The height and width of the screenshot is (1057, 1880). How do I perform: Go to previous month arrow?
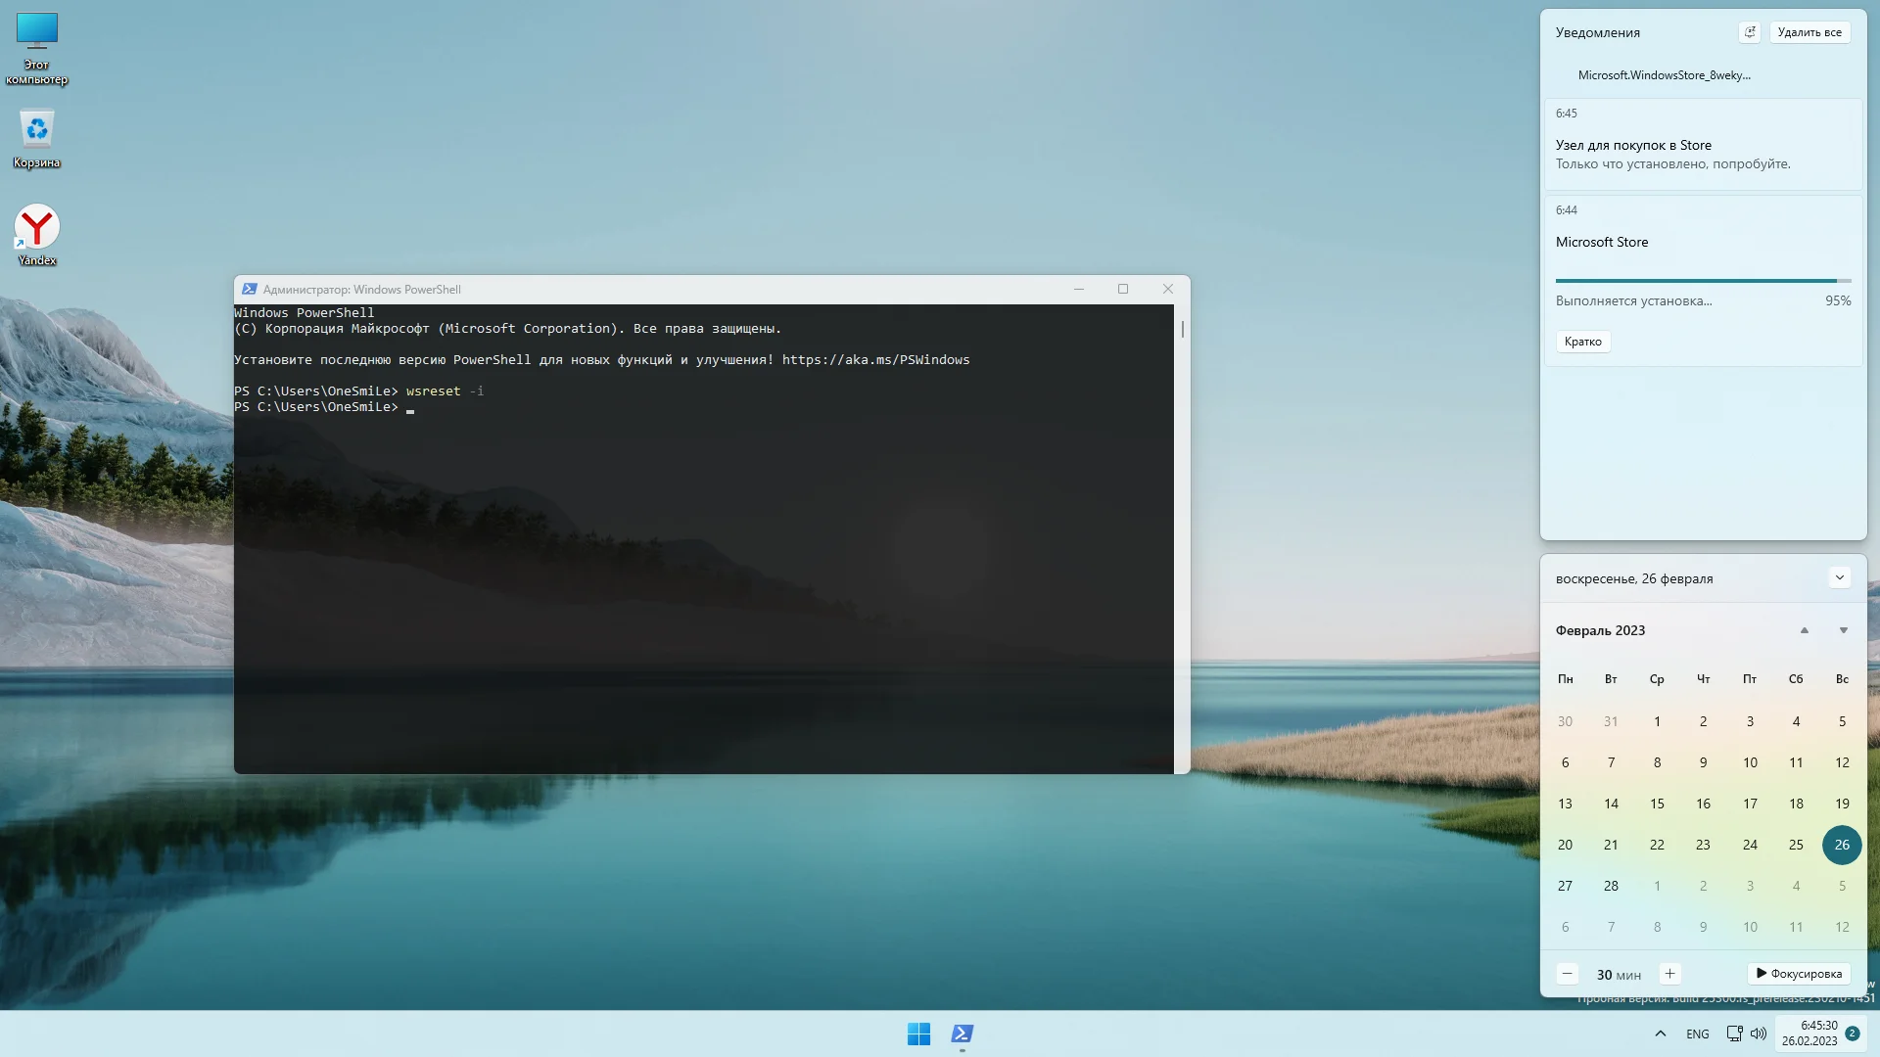pos(1804,630)
